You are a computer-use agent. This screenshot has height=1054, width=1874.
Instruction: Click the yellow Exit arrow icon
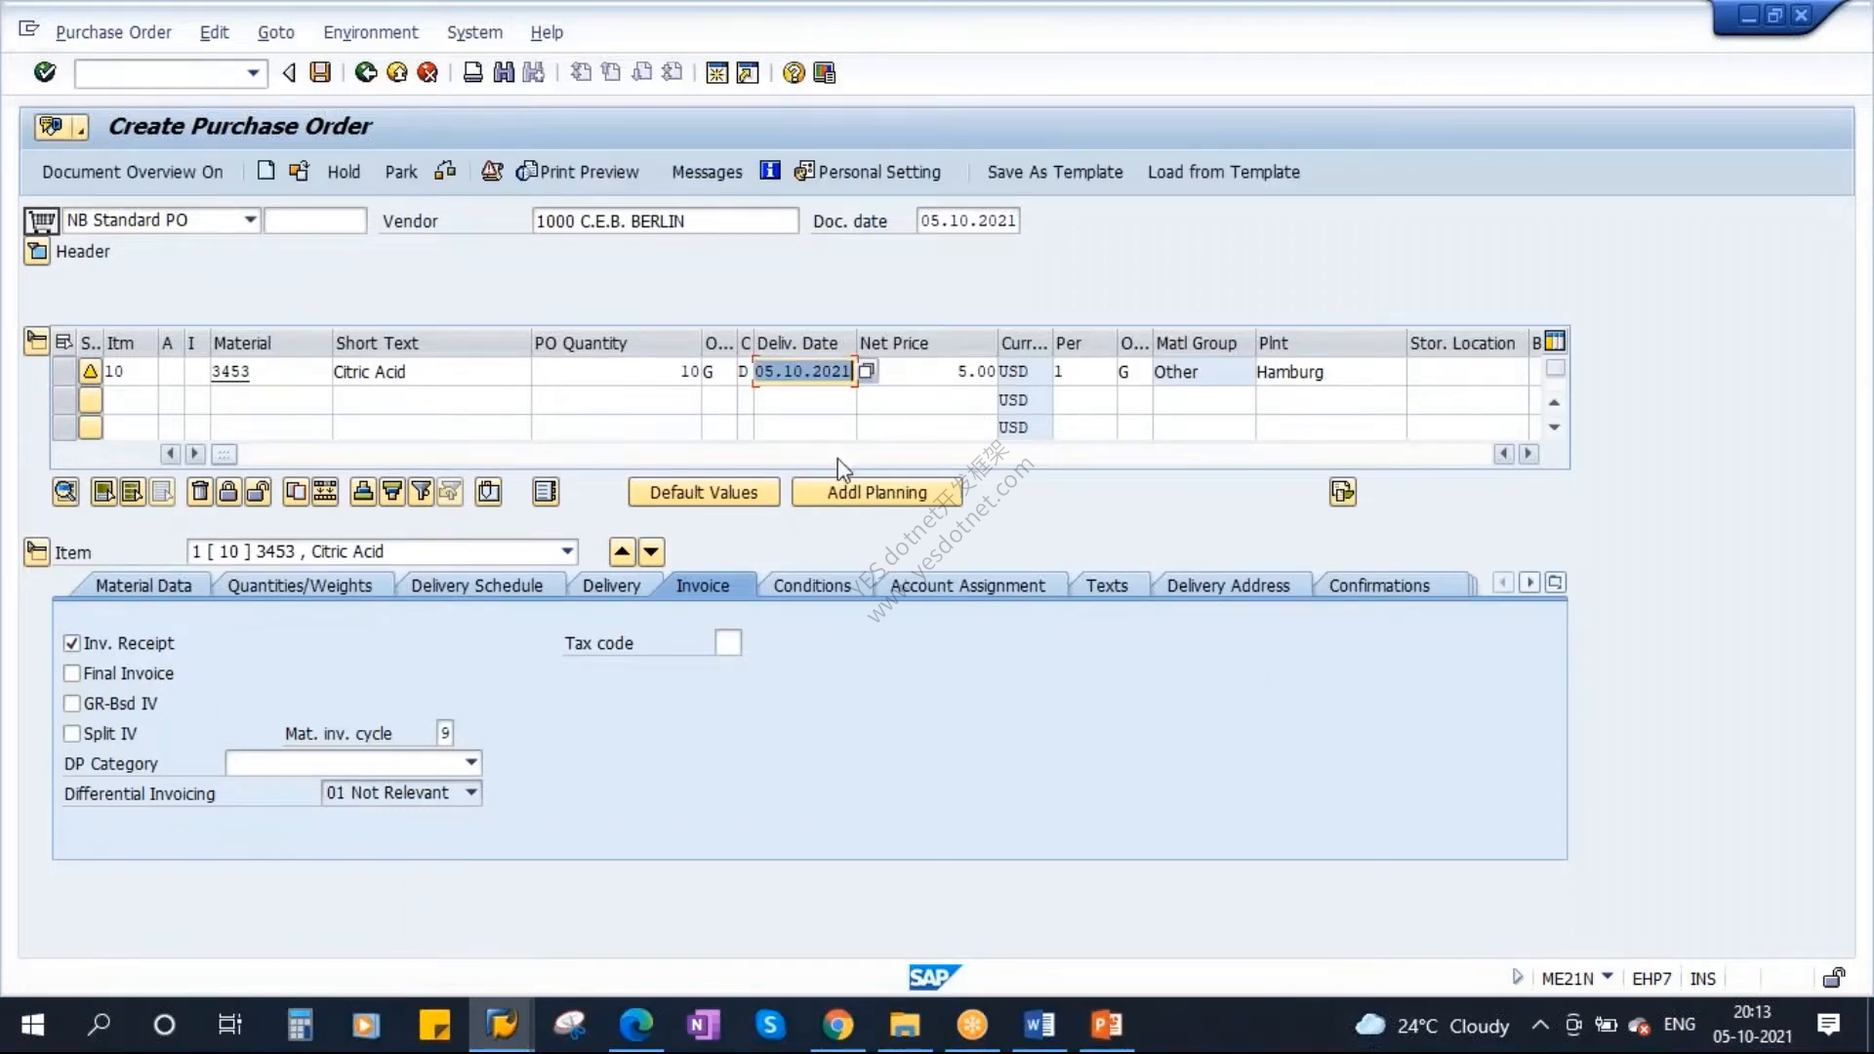(397, 72)
